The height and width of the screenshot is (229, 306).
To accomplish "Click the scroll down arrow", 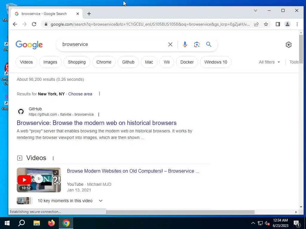I will coord(301,207).
